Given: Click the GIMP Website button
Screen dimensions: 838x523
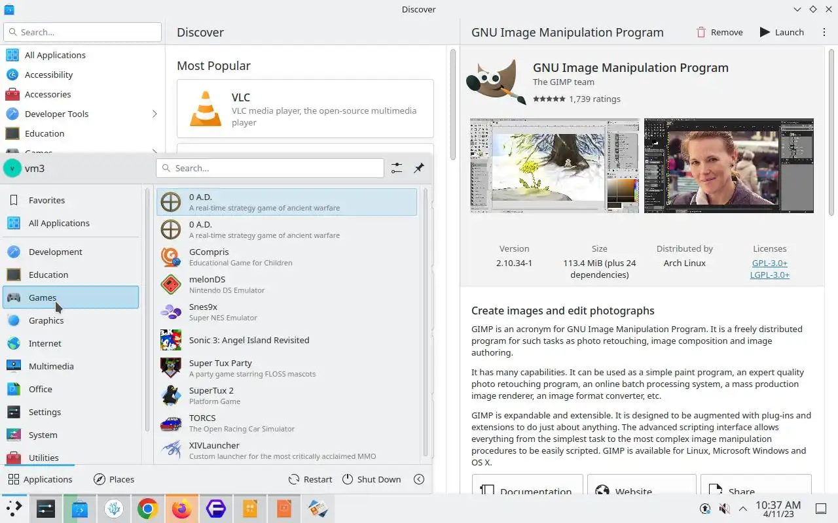Looking at the screenshot, I should [x=642, y=484].
